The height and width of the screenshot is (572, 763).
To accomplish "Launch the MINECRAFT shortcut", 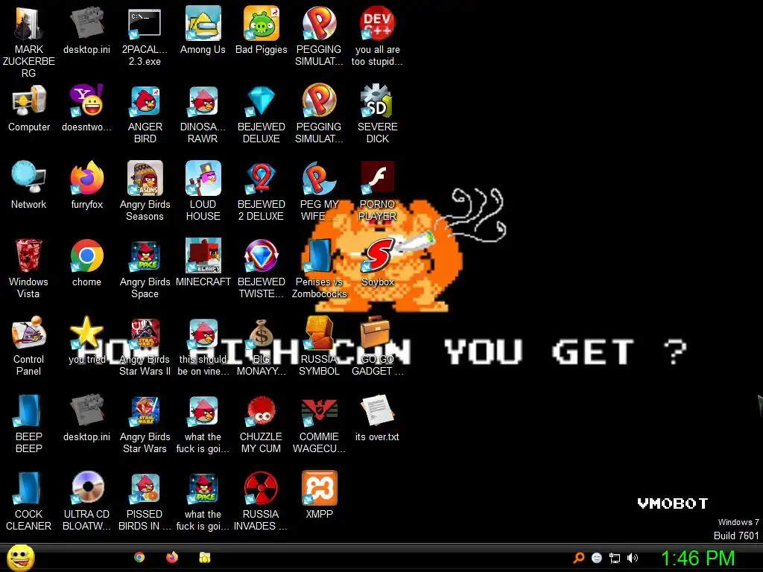I will 203,255.
